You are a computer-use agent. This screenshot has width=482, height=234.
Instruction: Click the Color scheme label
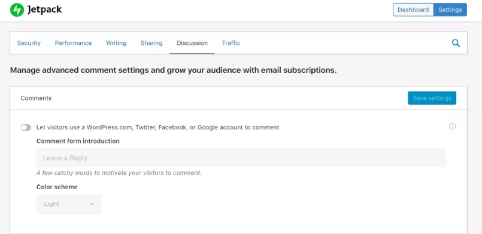point(57,187)
